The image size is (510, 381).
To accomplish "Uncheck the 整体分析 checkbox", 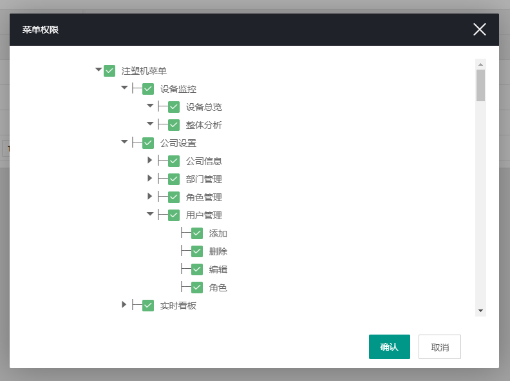I will (x=174, y=125).
